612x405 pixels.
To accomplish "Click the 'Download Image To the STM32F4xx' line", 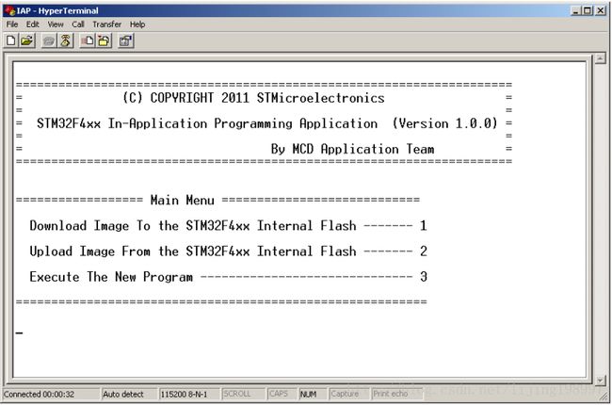I will tap(229, 226).
